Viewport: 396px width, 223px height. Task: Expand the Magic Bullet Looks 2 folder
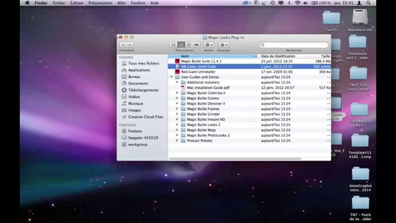pos(177,125)
